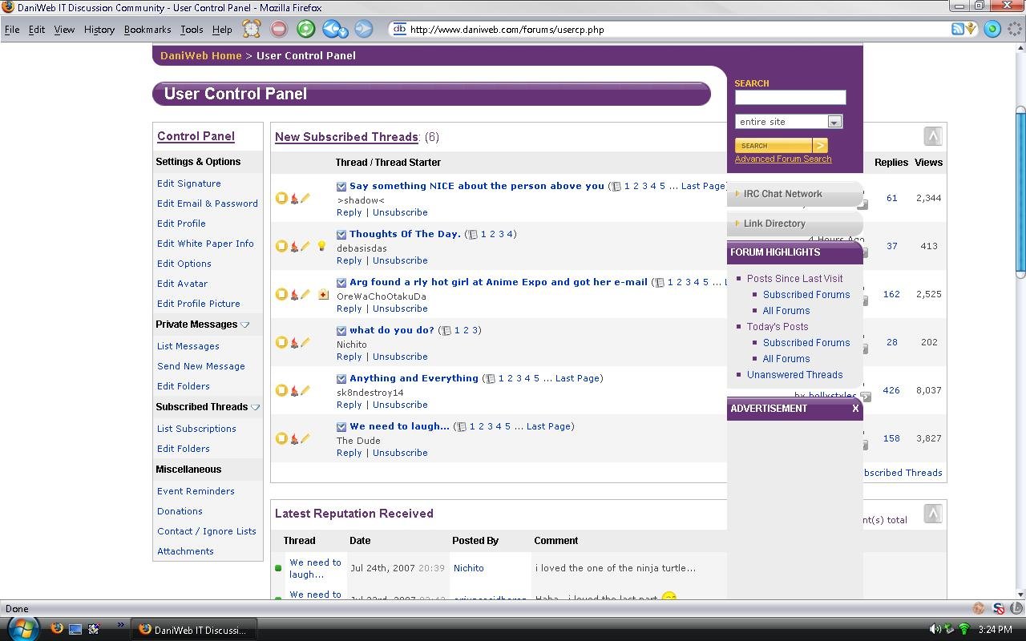Open Last Page of 'Anything and Everything'

click(x=577, y=378)
